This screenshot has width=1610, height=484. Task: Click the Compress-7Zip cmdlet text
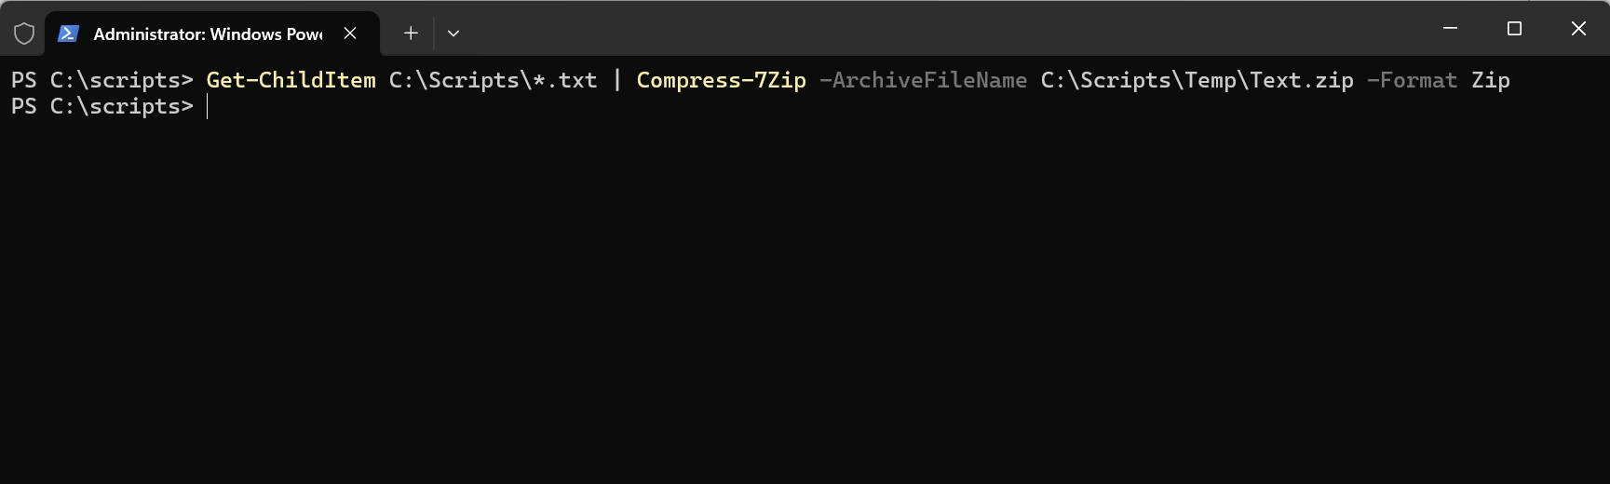(721, 80)
